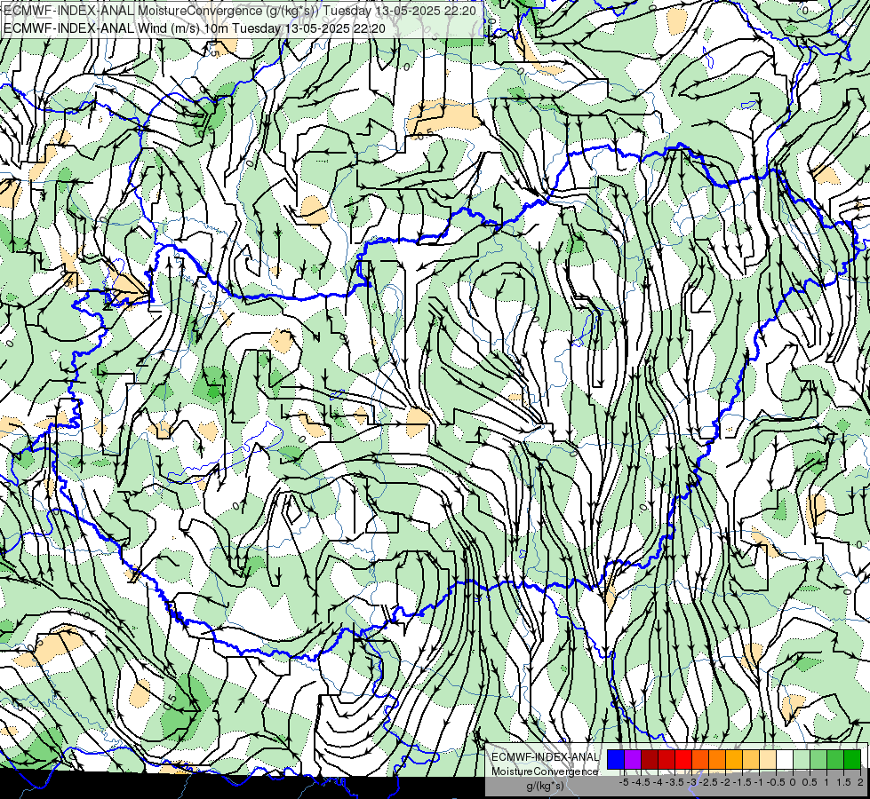Click the blue legend swatch starting at -5
The height and width of the screenshot is (799, 870).
616,760
